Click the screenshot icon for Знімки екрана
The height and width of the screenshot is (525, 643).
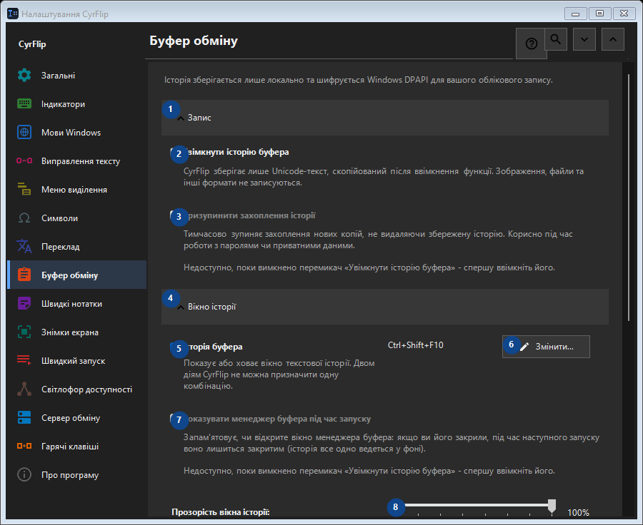click(24, 332)
